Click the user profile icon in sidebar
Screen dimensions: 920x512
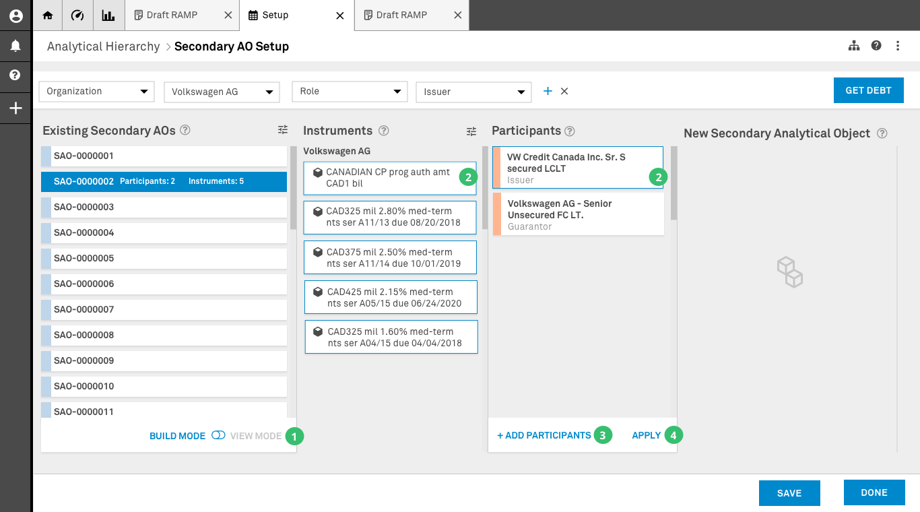15,15
